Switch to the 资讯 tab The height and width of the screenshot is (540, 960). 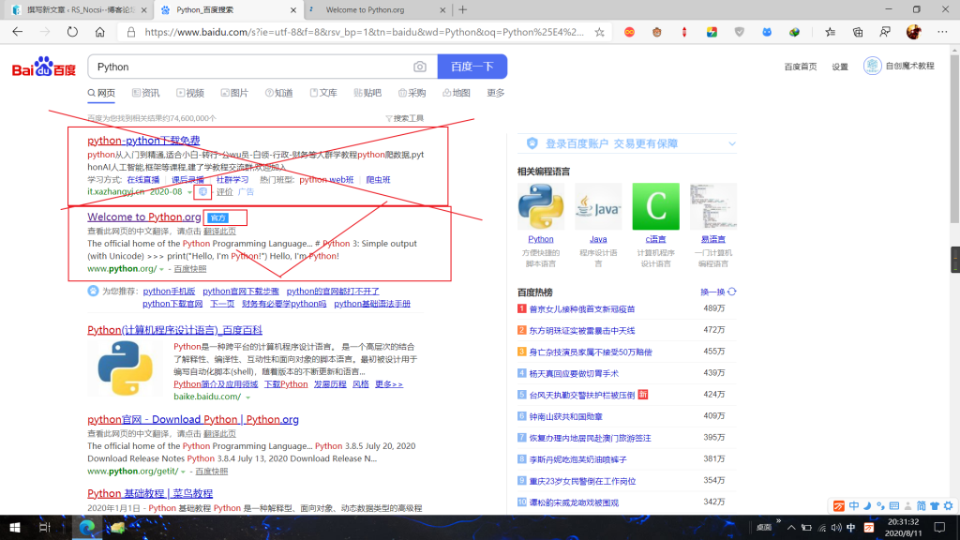pyautogui.click(x=145, y=93)
